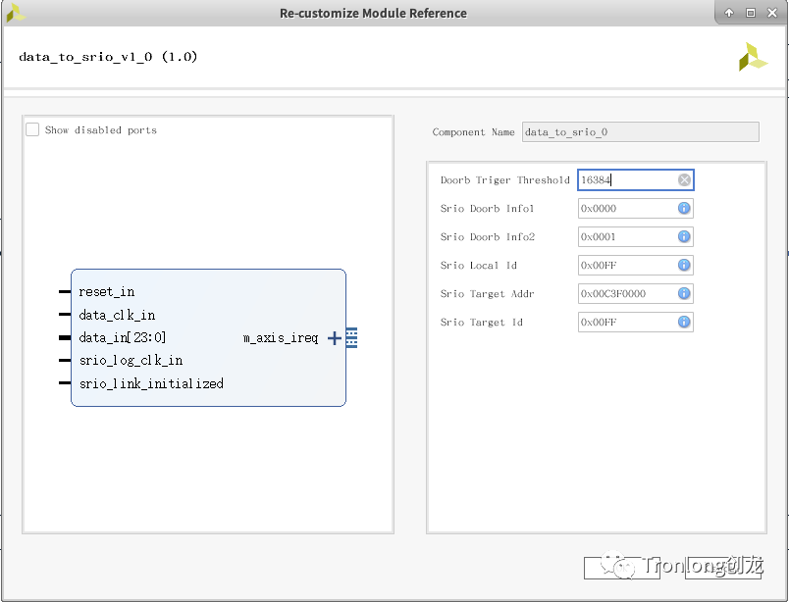Click the Srio Target Addr field
Viewport: 789px width, 602px height.
625,293
